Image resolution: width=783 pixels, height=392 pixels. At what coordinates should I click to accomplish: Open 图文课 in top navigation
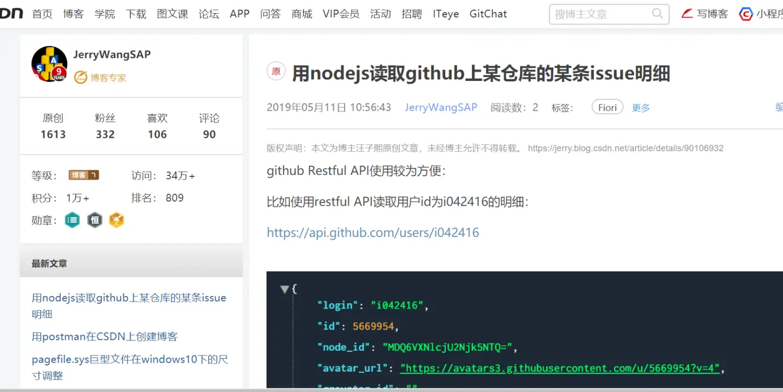[172, 14]
